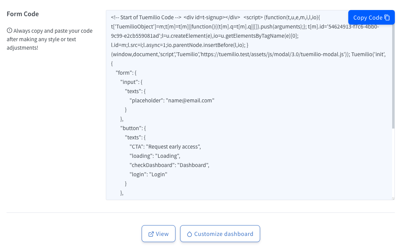Click the Form Code section heading
The width and height of the screenshot is (401, 249).
(x=23, y=14)
